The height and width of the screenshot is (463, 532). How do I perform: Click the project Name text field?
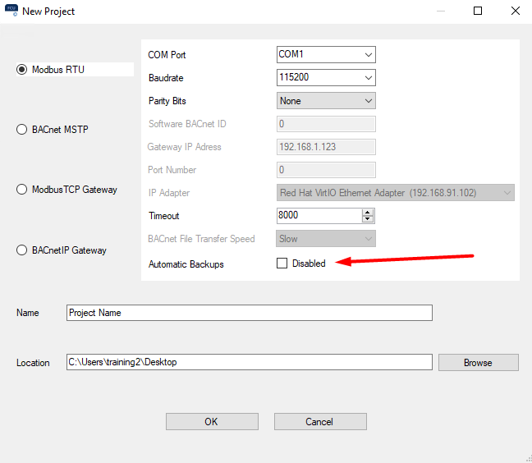click(249, 313)
